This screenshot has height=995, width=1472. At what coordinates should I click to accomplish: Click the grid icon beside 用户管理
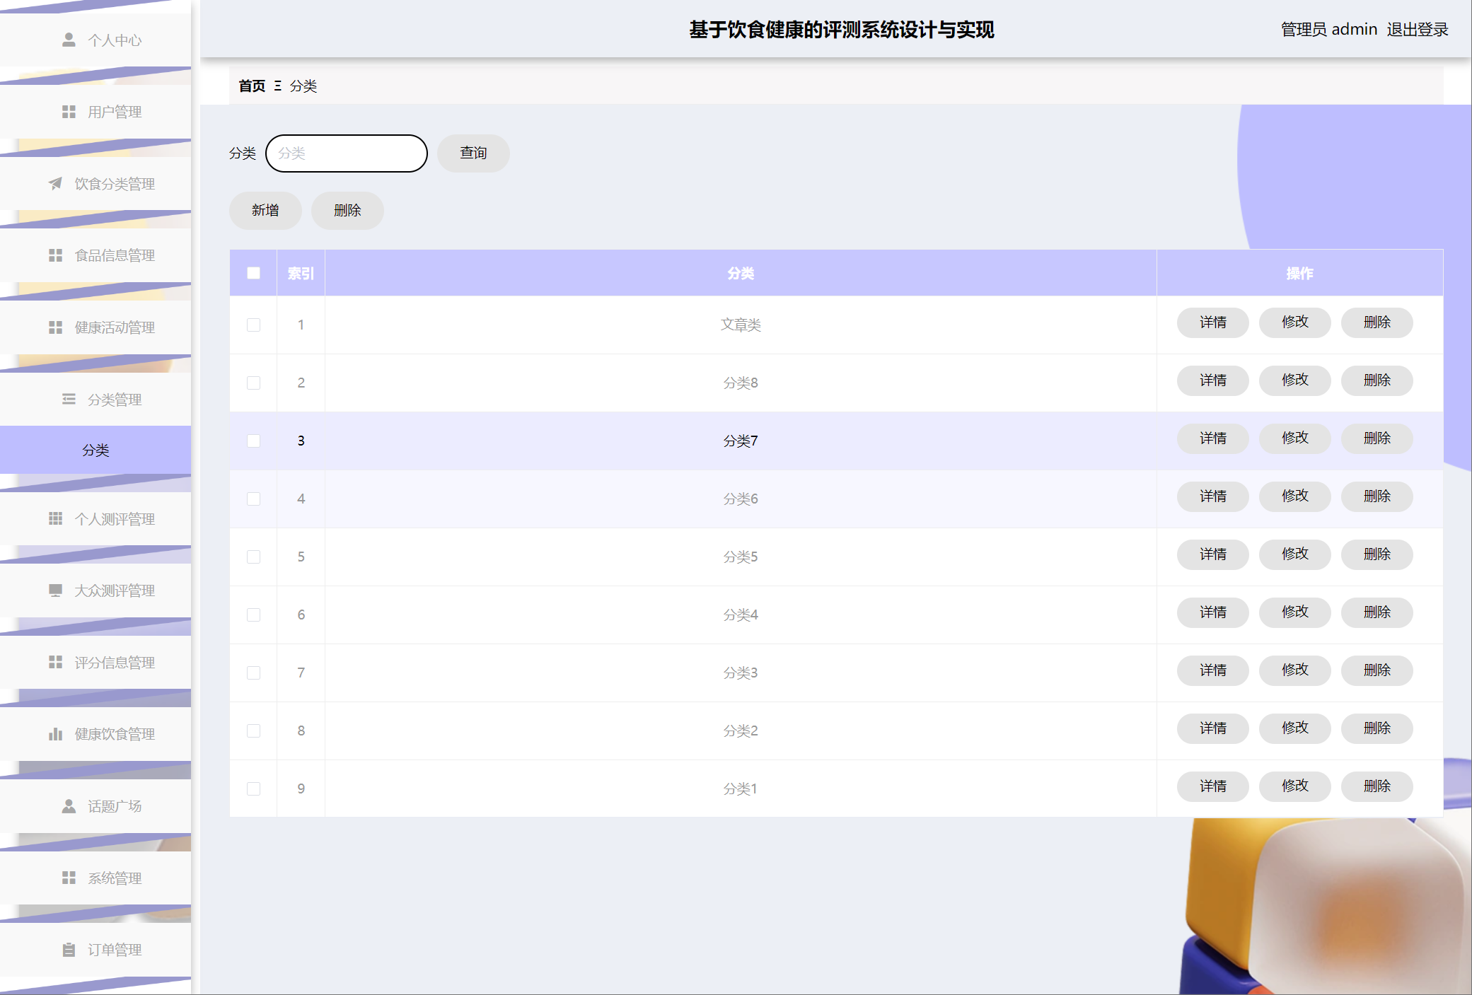(x=69, y=112)
